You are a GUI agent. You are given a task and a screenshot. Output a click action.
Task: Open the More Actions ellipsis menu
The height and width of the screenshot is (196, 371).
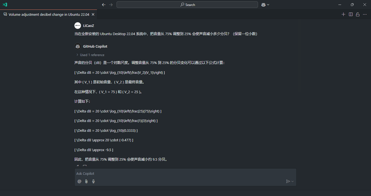click(x=365, y=15)
